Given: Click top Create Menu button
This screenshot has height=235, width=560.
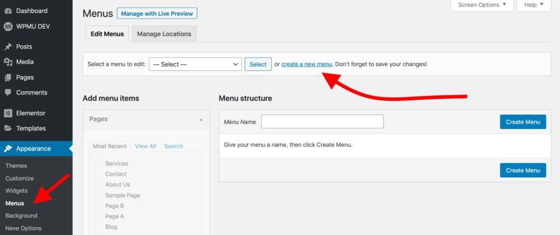Looking at the screenshot, I should click(x=523, y=122).
